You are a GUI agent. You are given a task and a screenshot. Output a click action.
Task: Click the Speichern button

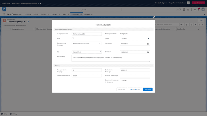pyautogui.click(x=147, y=89)
